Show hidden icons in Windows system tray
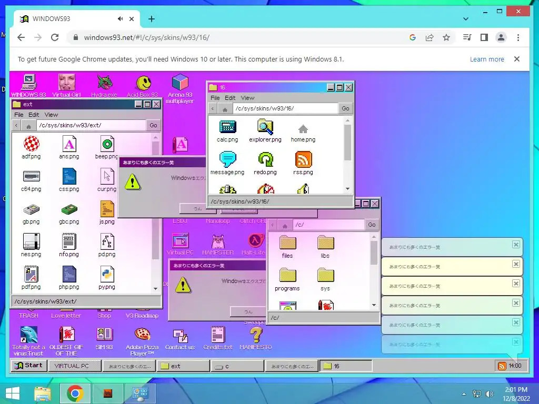This screenshot has height=404, width=539. coord(464,394)
